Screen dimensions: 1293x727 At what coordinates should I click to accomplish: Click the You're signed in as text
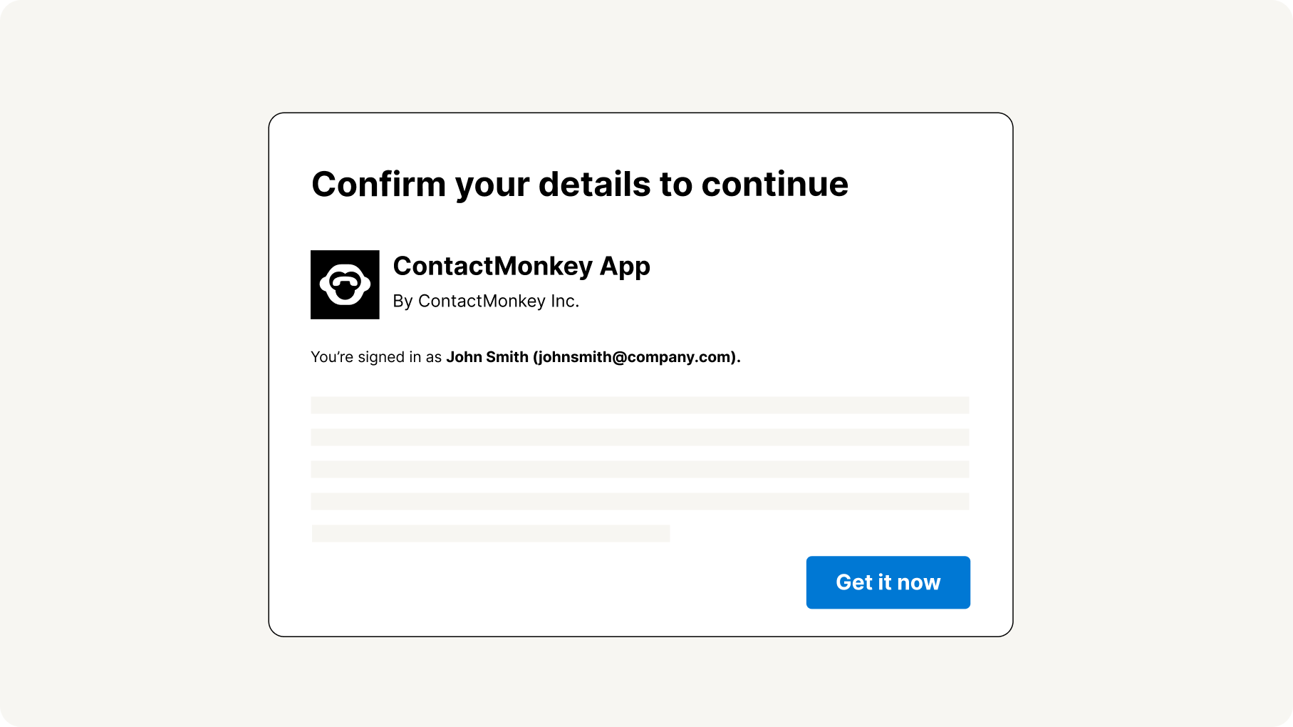[x=376, y=357]
